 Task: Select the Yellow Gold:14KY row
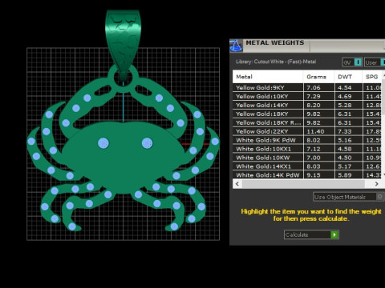307,105
